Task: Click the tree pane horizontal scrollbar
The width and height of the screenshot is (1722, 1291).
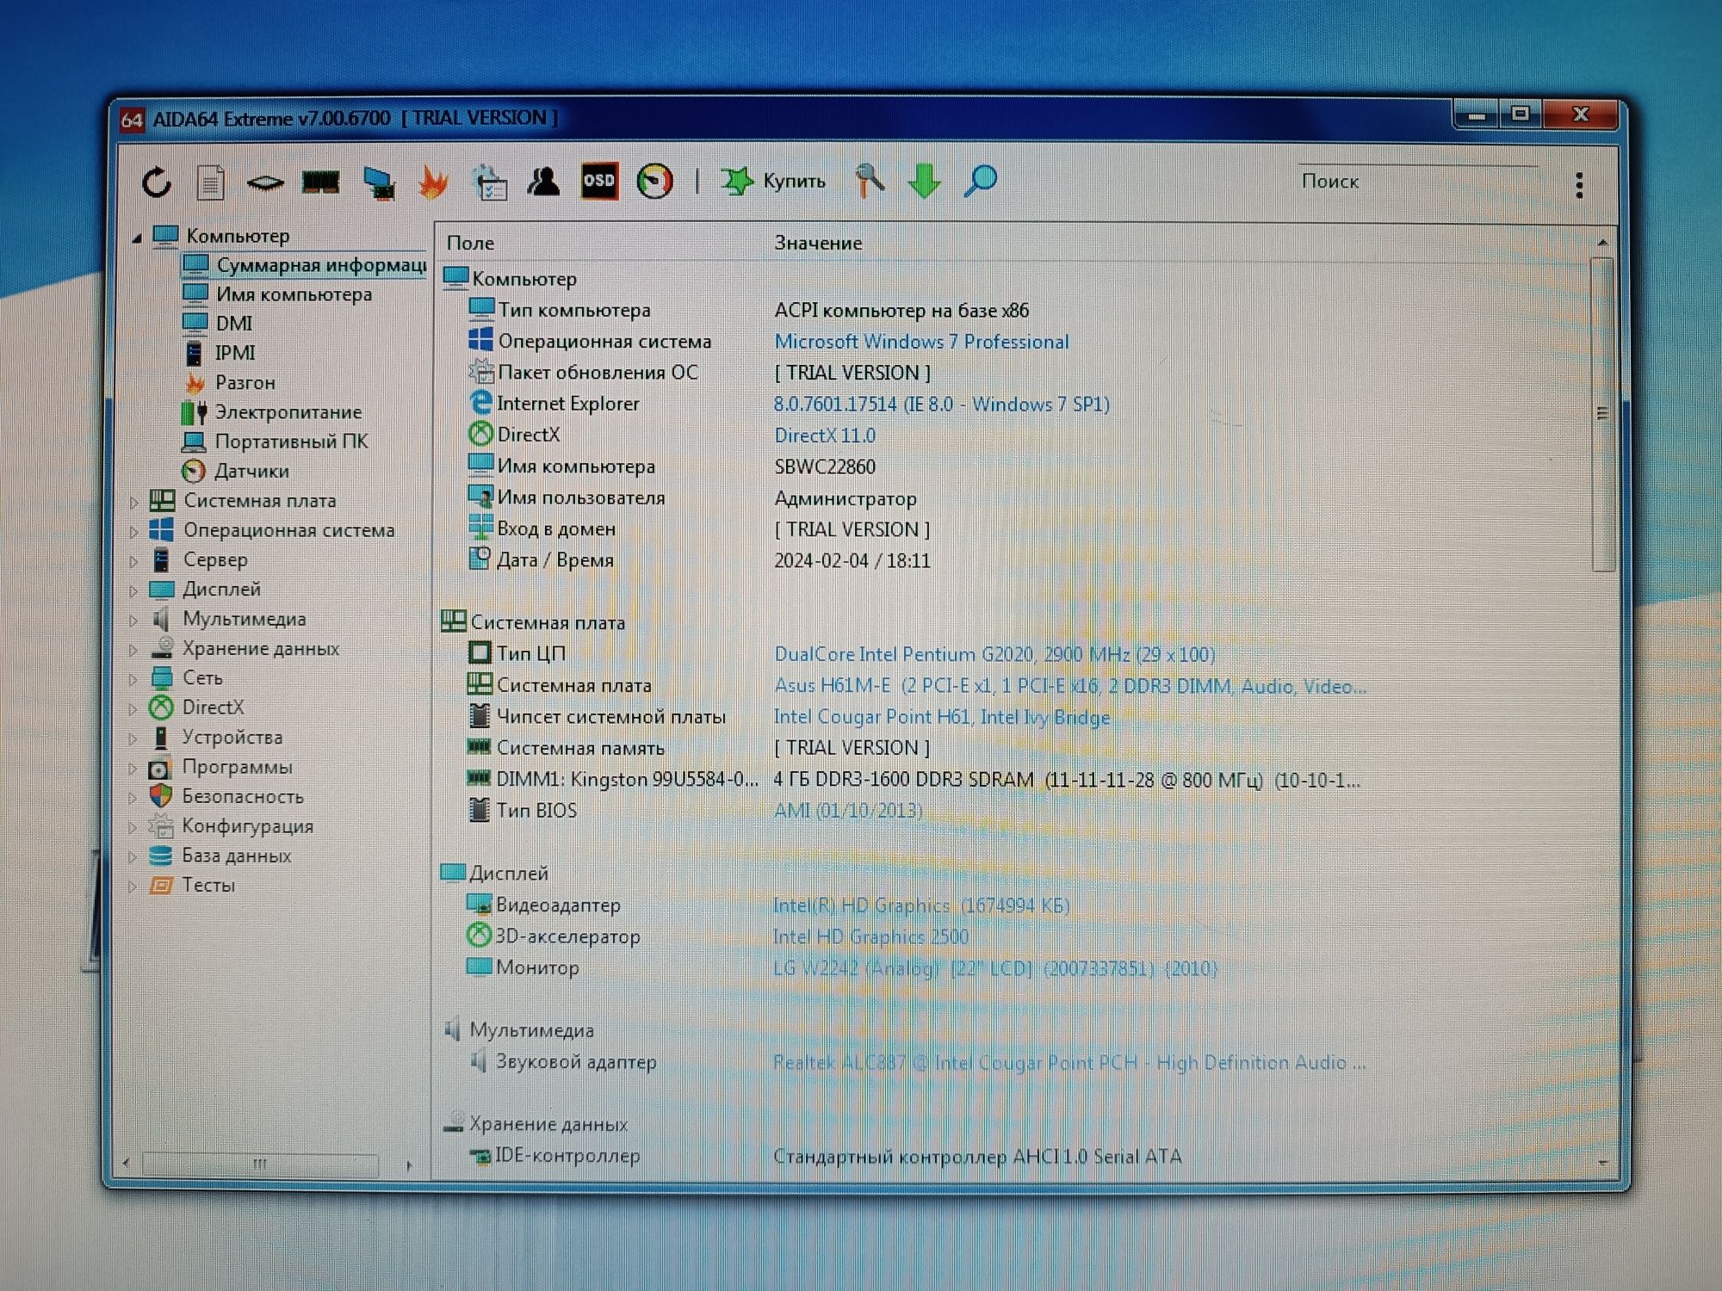Action: (260, 1164)
